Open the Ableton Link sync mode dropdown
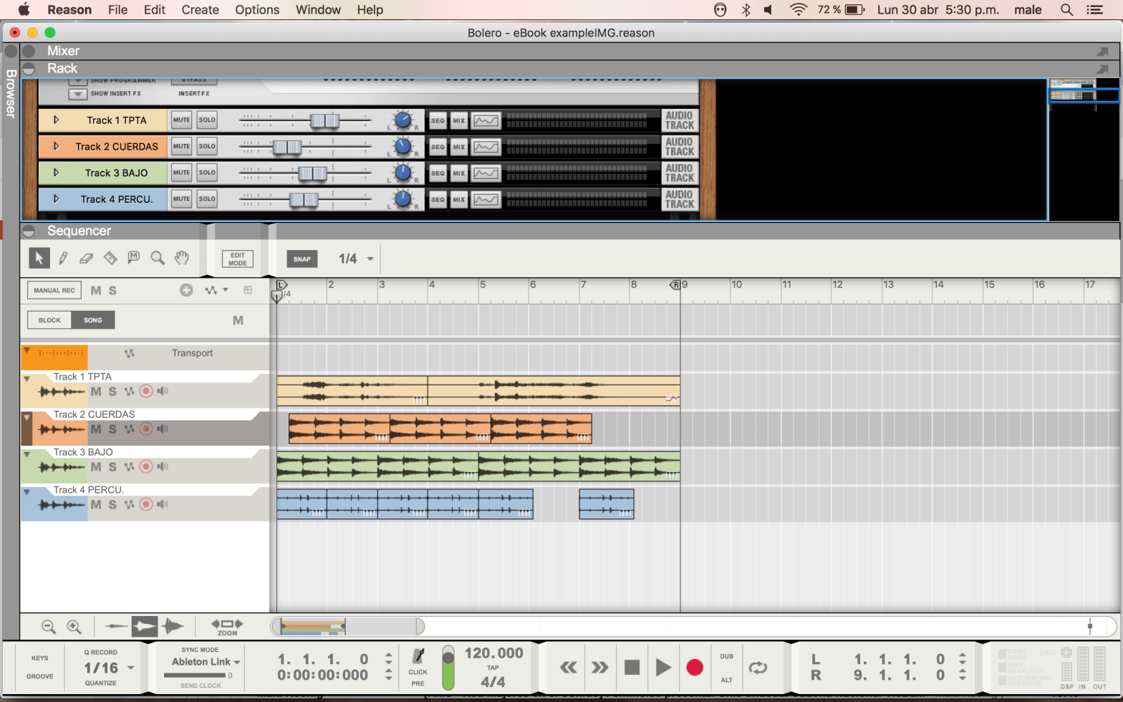The height and width of the screenshot is (702, 1123). click(x=206, y=662)
